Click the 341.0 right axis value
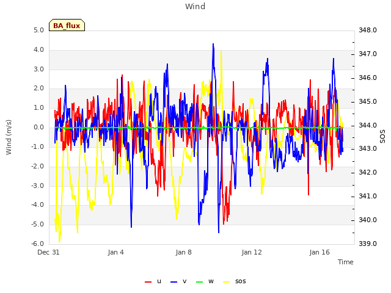The image size is (391, 293). pos(368,196)
